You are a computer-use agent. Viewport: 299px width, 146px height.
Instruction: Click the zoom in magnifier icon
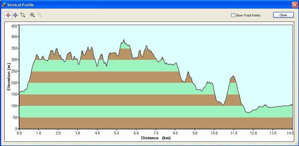click(x=33, y=15)
